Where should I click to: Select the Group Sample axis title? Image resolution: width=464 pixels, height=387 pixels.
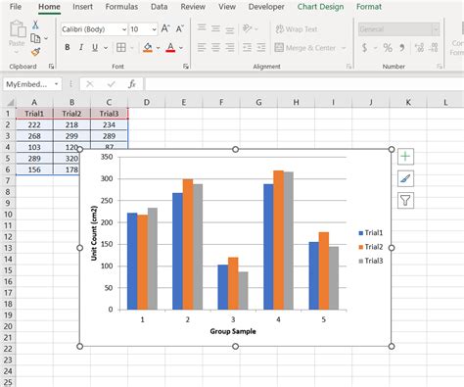(x=233, y=331)
